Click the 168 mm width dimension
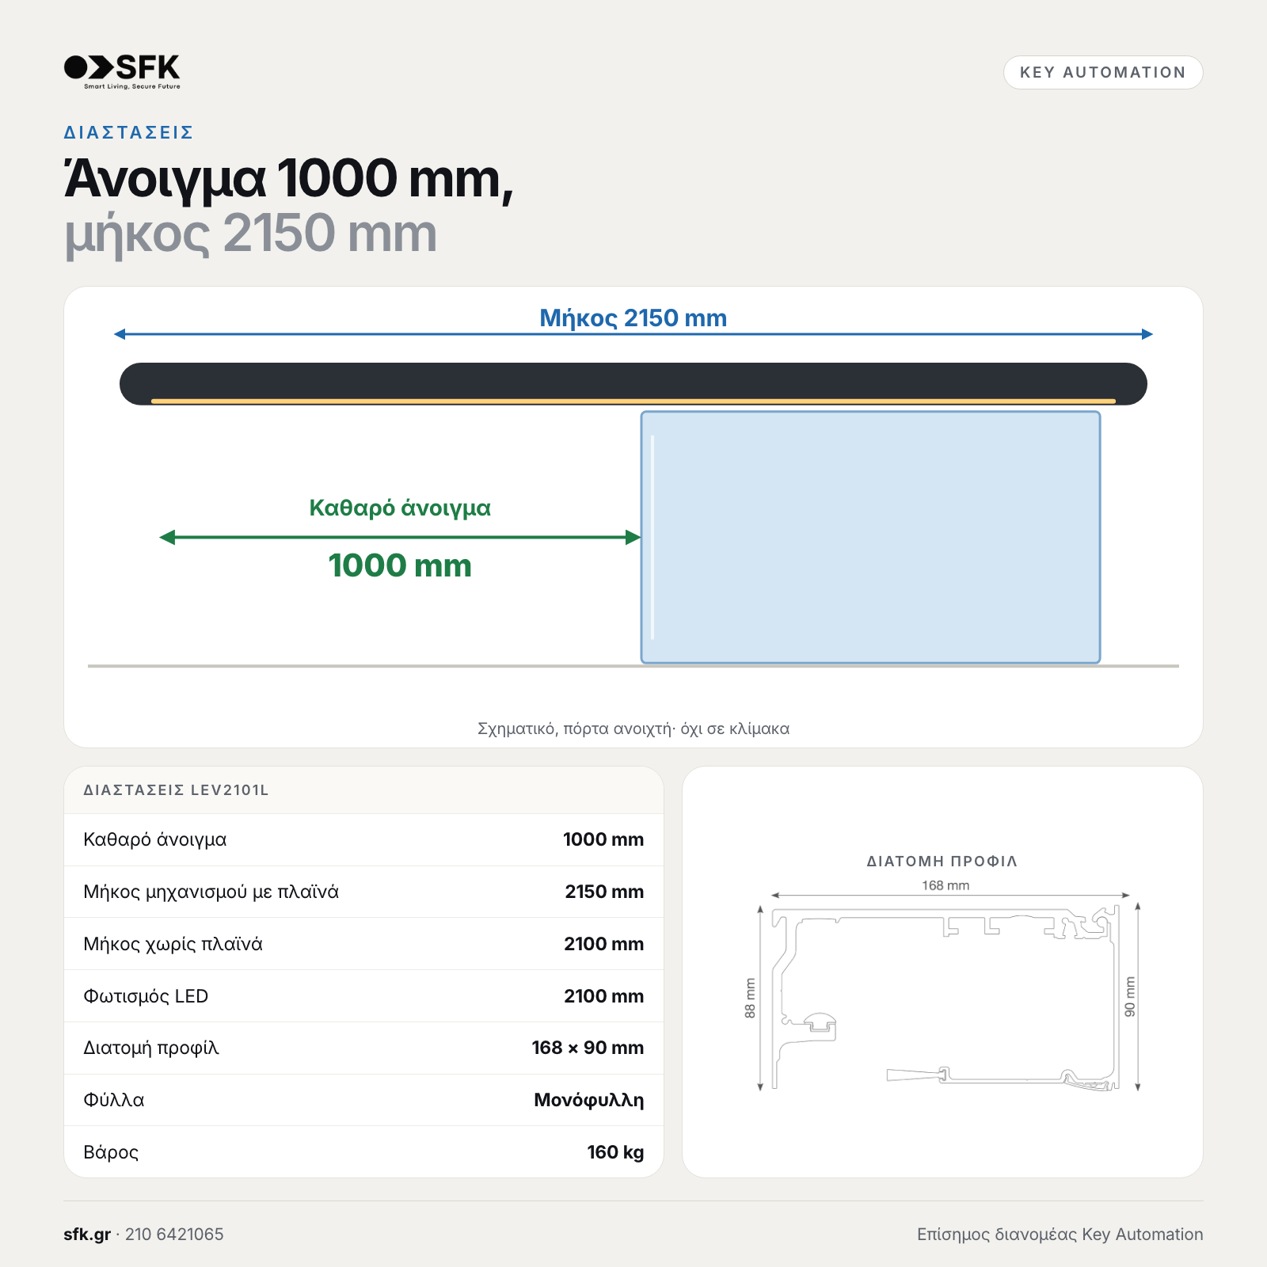The width and height of the screenshot is (1267, 1267). [945, 885]
